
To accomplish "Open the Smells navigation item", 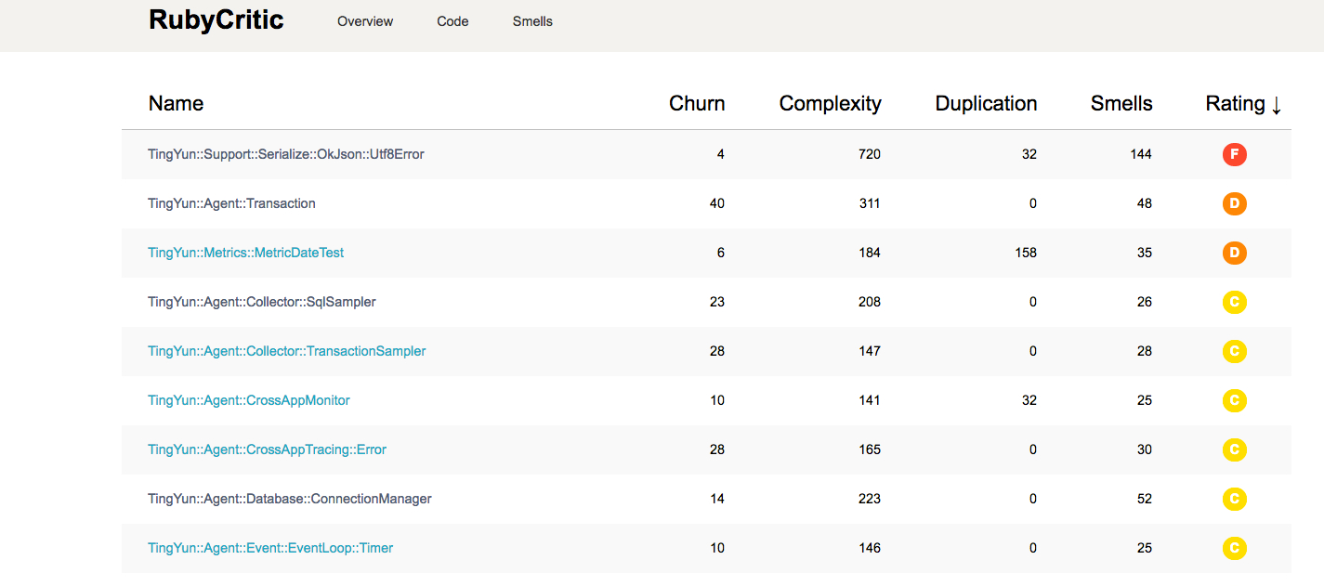I will [x=532, y=21].
